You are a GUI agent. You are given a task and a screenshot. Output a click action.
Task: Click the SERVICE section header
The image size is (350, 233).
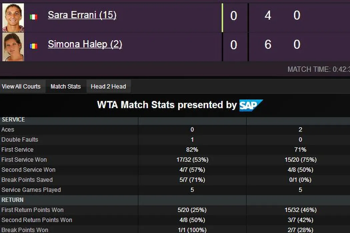[13, 119]
